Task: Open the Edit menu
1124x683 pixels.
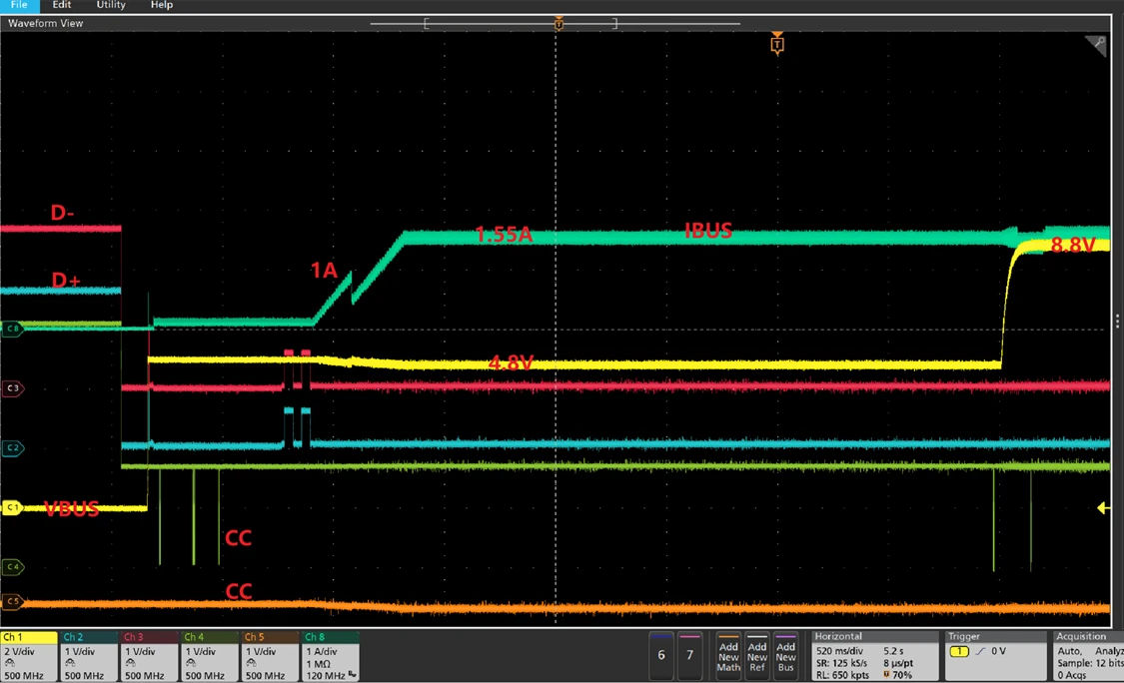Action: [62, 5]
